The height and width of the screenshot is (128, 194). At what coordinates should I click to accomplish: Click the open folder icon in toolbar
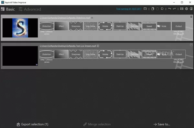pyautogui.click(x=145, y=9)
